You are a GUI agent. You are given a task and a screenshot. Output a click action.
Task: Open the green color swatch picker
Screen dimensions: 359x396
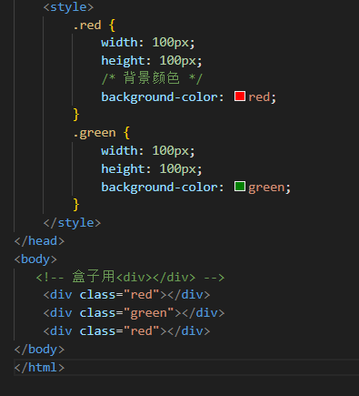coord(240,187)
